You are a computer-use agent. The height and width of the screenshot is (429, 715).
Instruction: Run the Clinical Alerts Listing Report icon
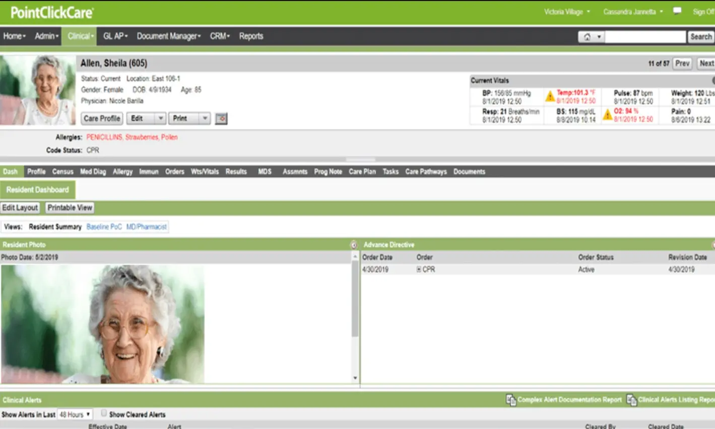coord(632,400)
